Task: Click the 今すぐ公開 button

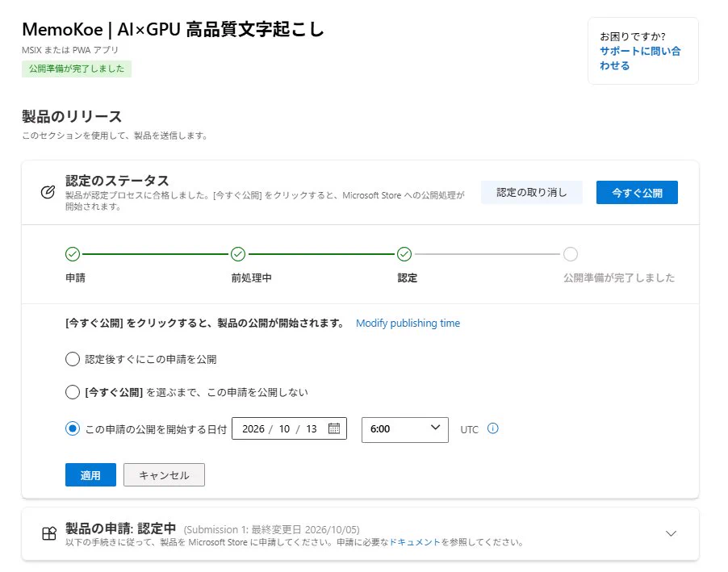Action: (637, 192)
